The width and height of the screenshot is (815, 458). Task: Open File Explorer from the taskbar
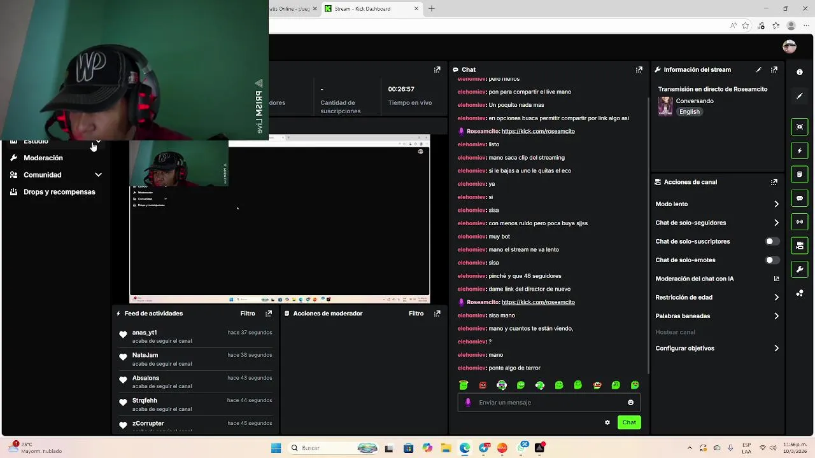(x=446, y=448)
